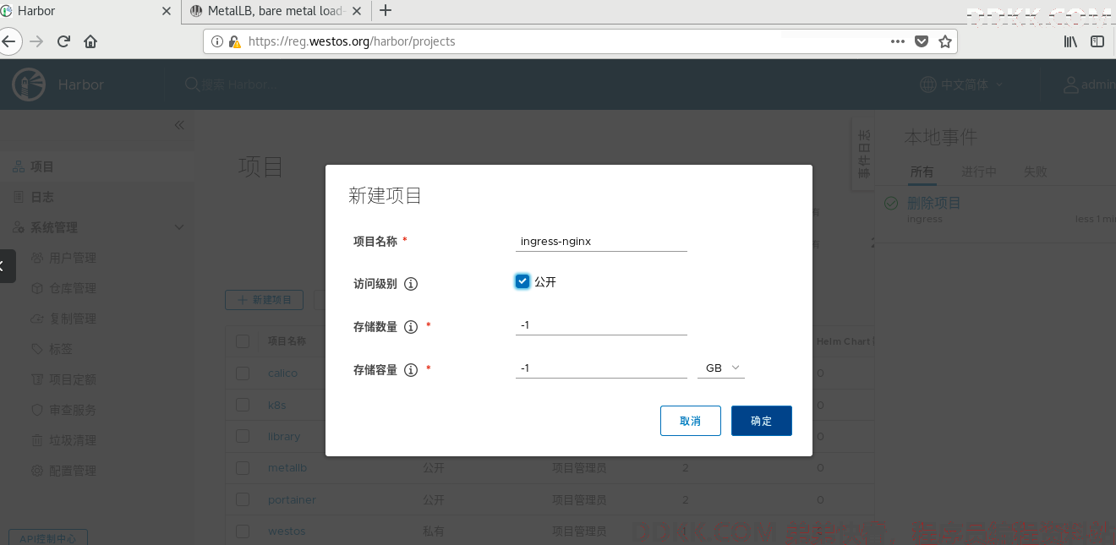
Task: Open 复制管理 in the sidebar
Action: [73, 319]
